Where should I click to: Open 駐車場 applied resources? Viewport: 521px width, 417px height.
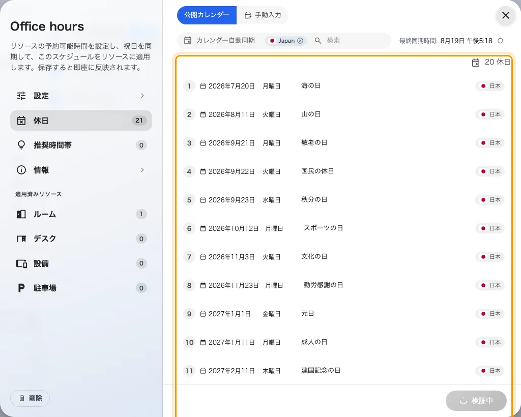pos(81,288)
